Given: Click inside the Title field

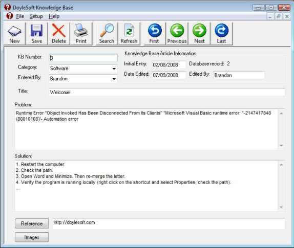Looking at the screenshot, I should pos(167,92).
